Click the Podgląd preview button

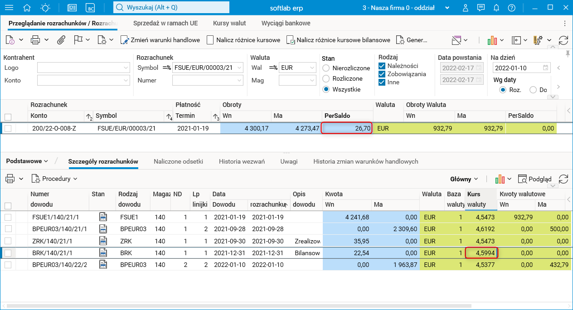click(x=534, y=179)
